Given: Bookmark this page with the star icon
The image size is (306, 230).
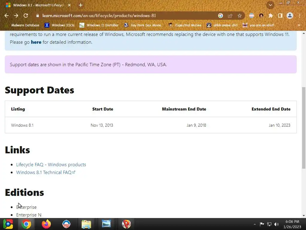Looking at the screenshot, I should pos(240,16).
